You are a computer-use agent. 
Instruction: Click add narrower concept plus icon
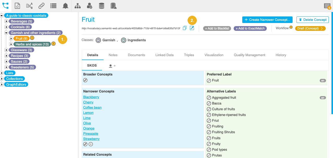coord(91,144)
